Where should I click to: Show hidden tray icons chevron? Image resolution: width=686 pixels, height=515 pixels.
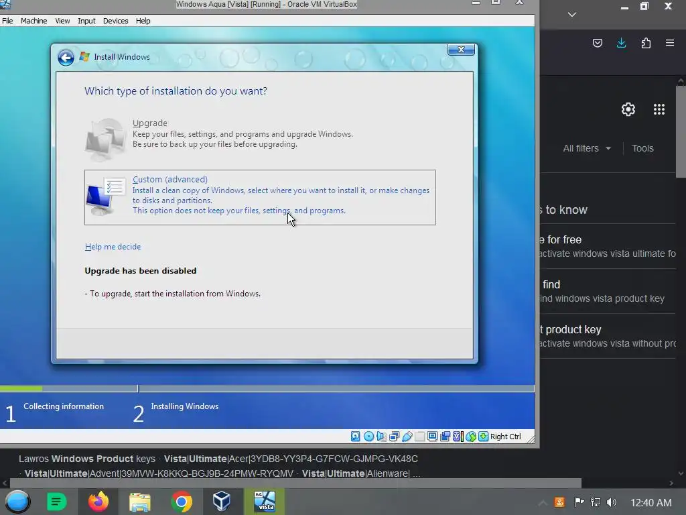click(x=542, y=502)
